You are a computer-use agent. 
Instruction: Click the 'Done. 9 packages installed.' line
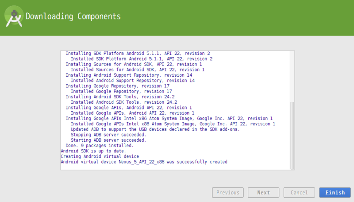pyautogui.click(x=100, y=145)
